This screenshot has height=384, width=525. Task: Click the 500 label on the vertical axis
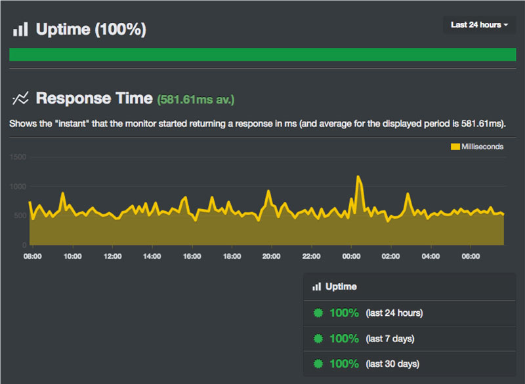[x=20, y=216]
